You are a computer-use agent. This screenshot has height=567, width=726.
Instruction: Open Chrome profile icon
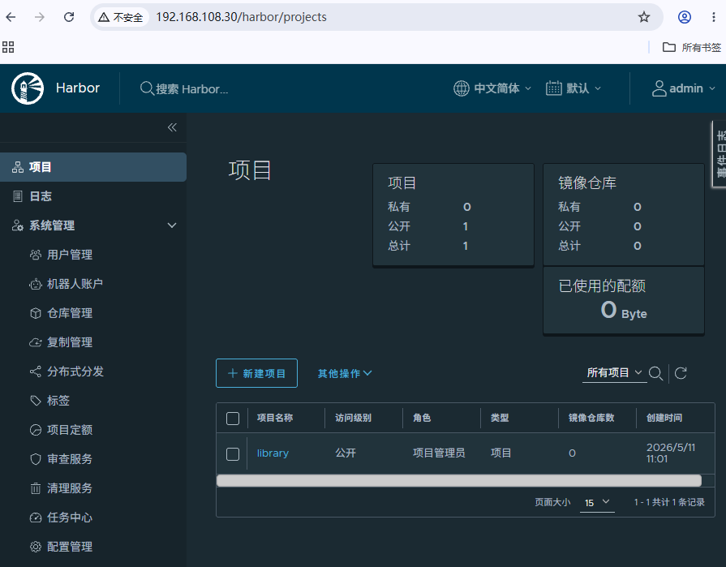685,17
